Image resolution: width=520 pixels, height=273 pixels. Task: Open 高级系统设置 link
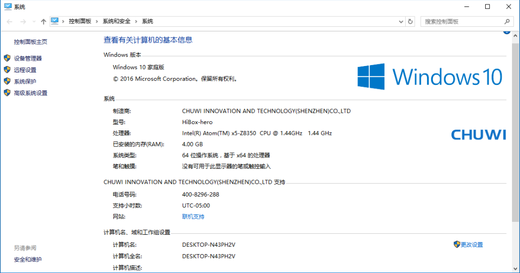coord(30,93)
